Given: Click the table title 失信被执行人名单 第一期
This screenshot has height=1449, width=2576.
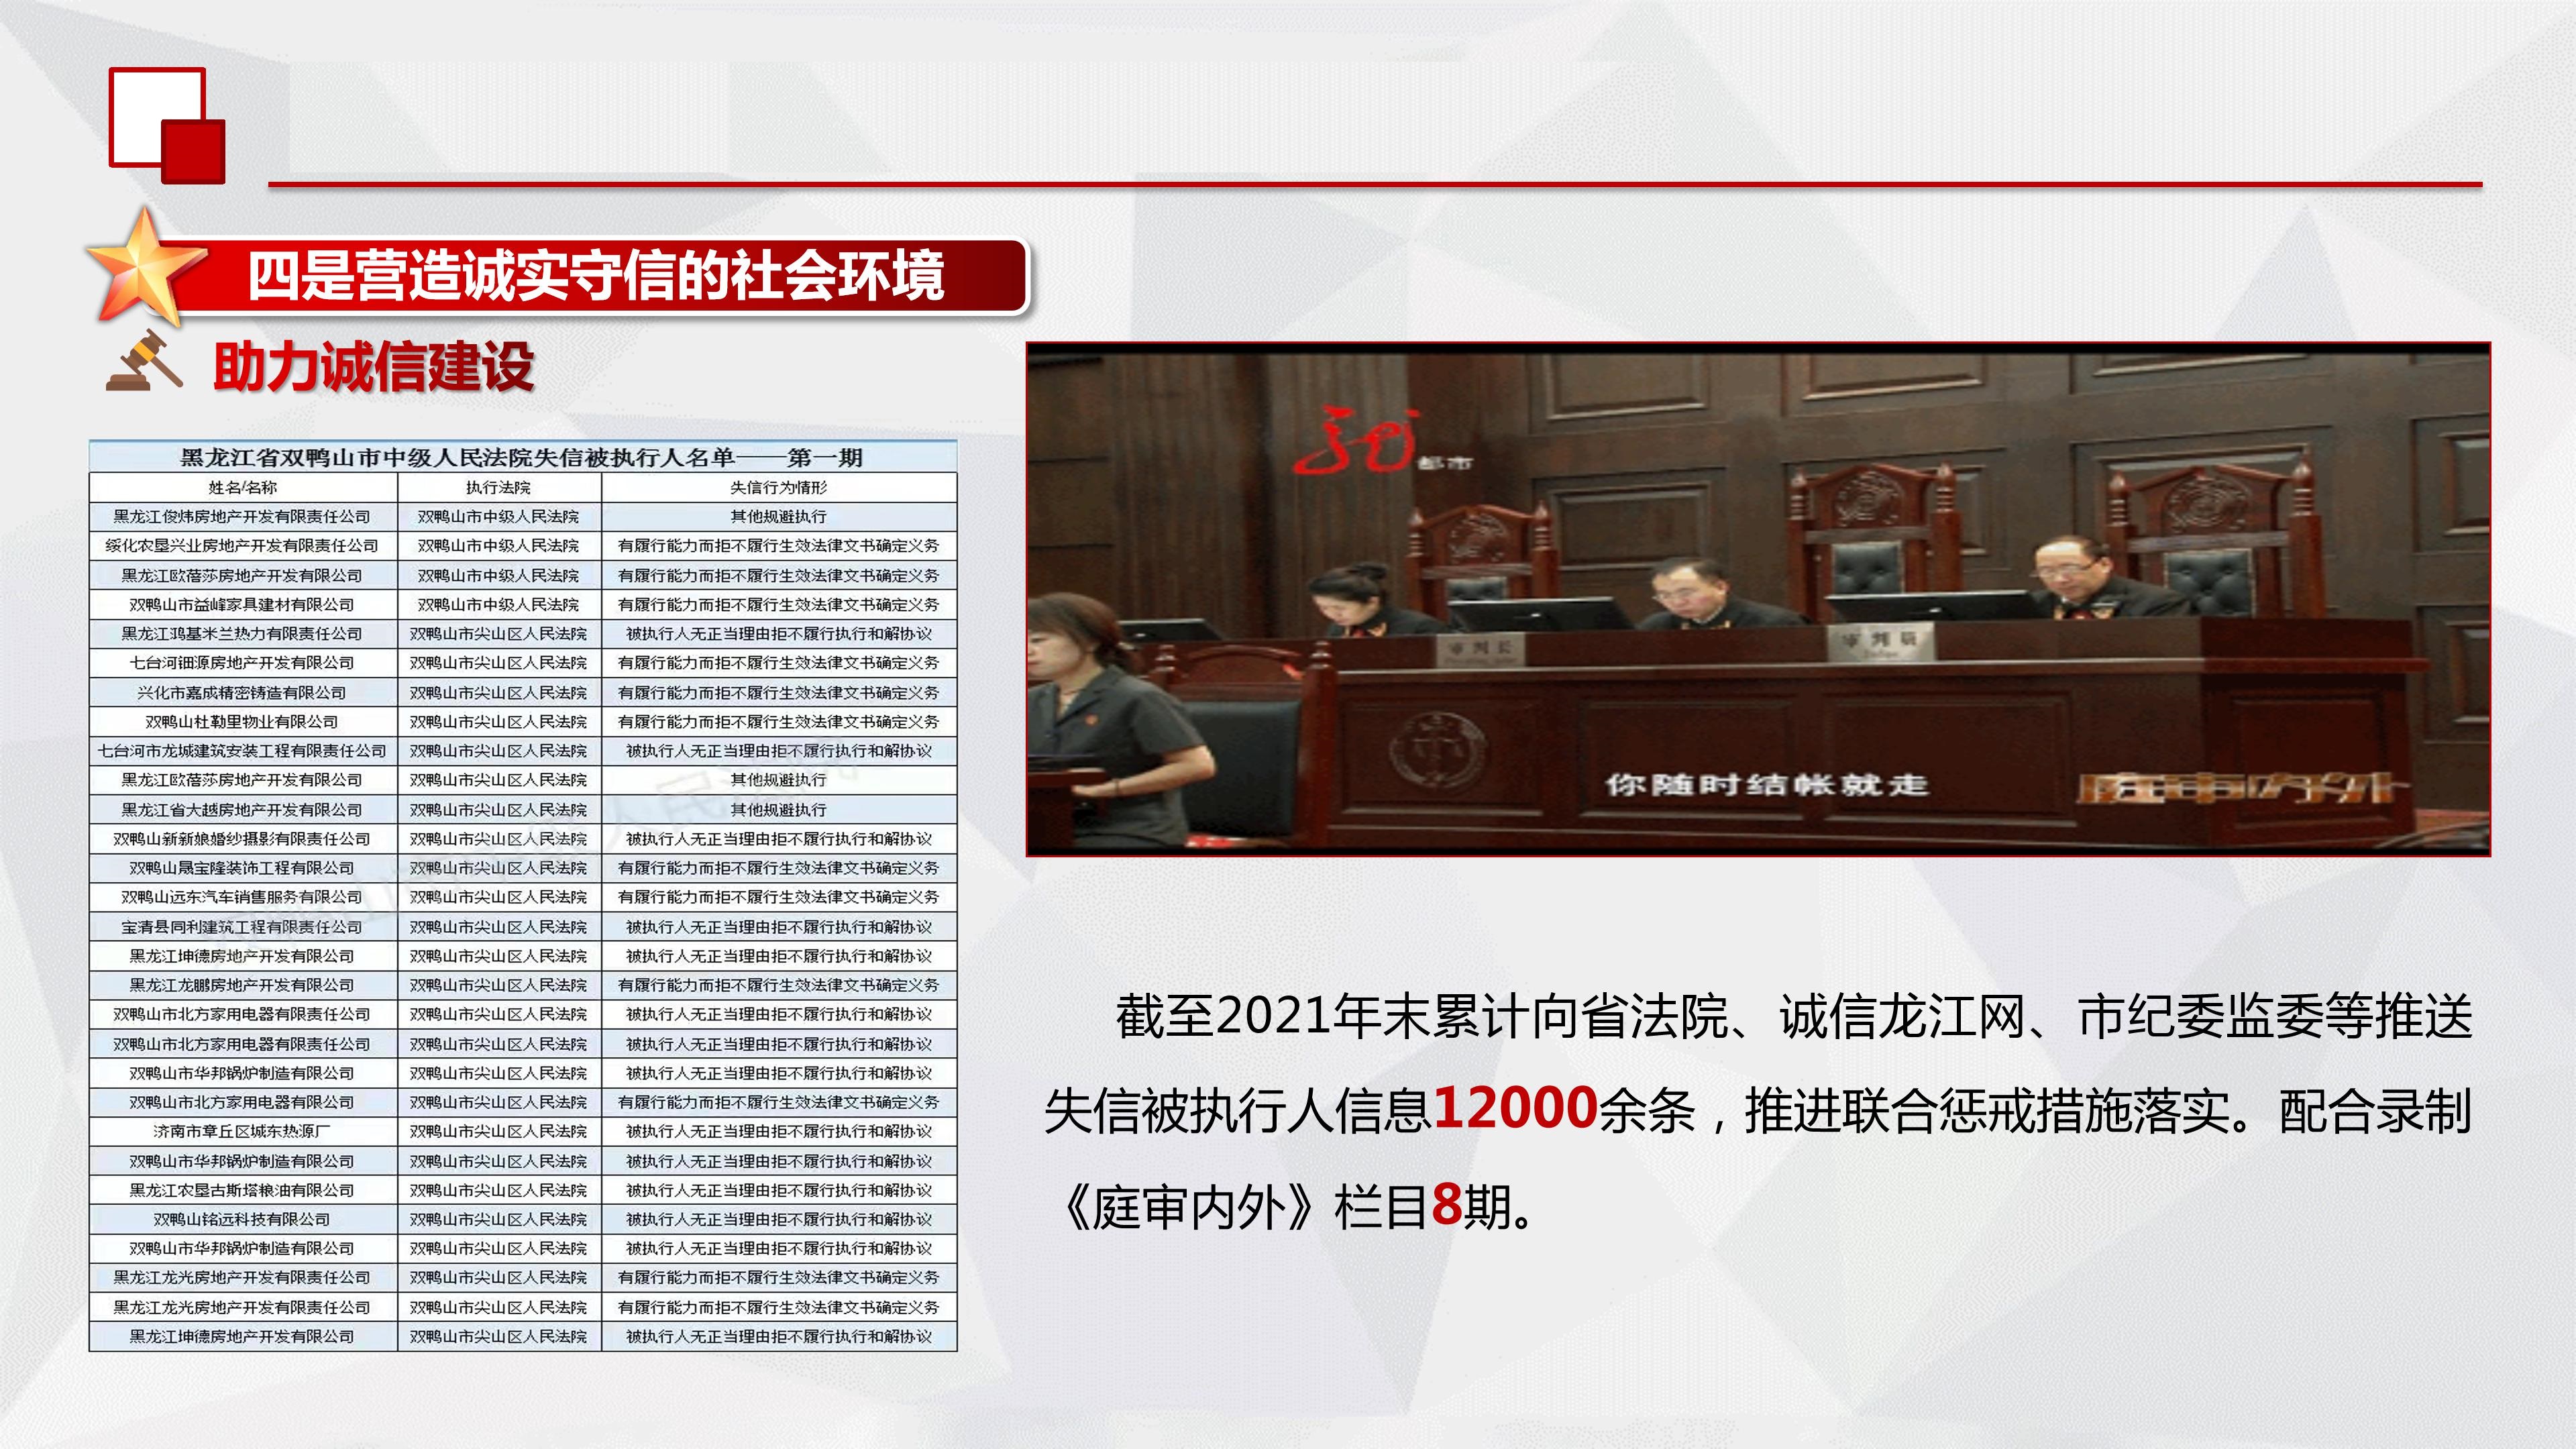Looking at the screenshot, I should pyautogui.click(x=522, y=458).
